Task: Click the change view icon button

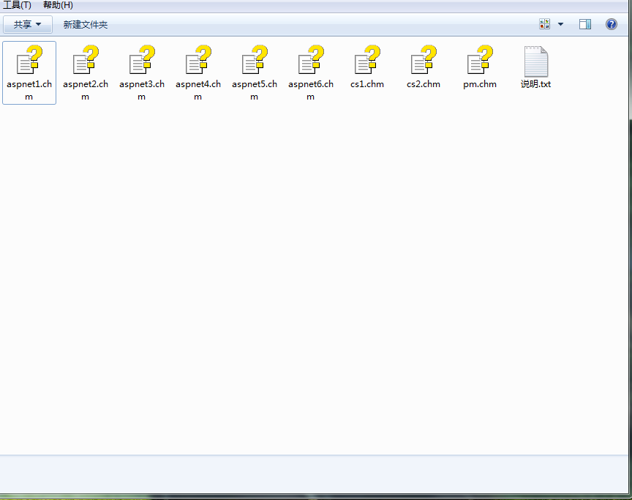Action: tap(545, 24)
